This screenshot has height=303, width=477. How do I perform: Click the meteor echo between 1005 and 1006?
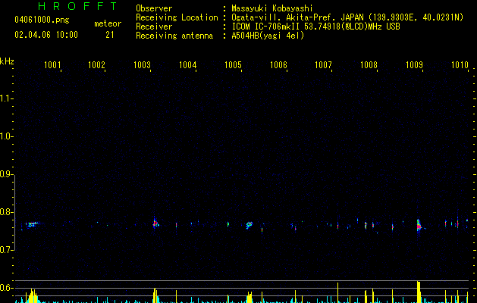(x=249, y=225)
